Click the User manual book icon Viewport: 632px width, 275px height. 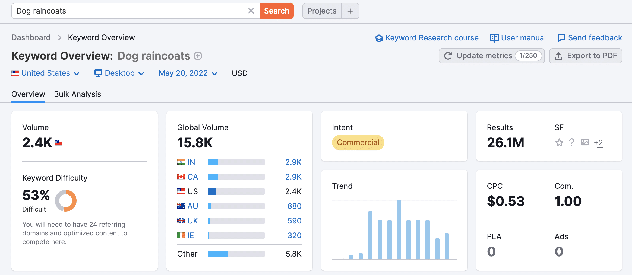pyautogui.click(x=494, y=38)
